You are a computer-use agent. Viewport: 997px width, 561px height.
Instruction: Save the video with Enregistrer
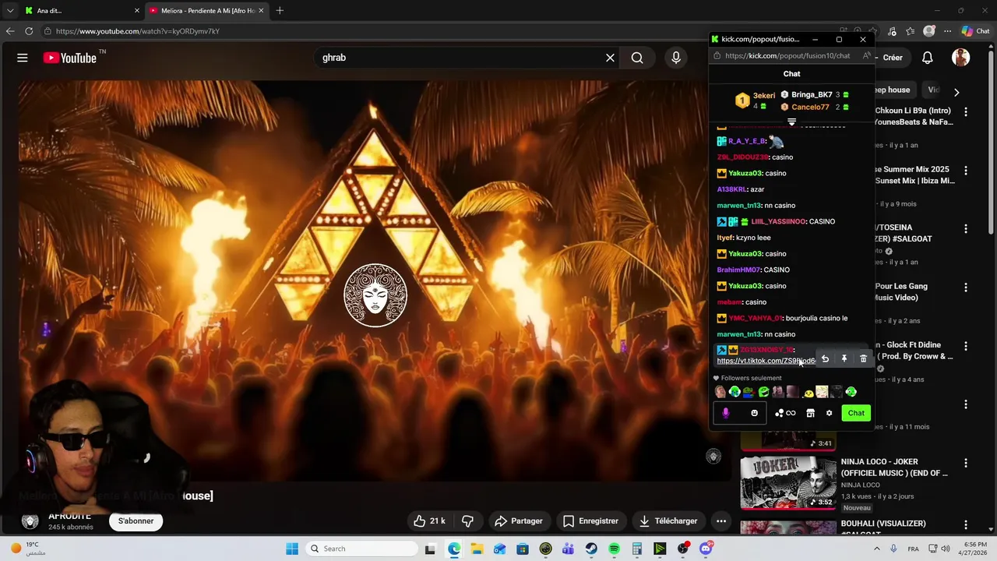coord(590,520)
